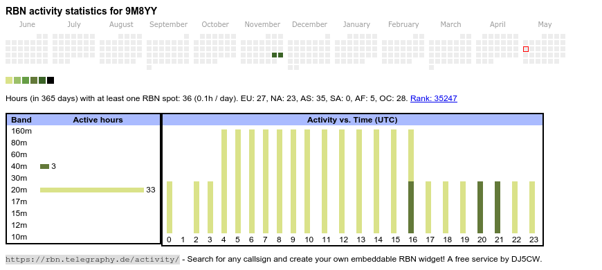Screen dimensions: 602x270
Task: Click the dark green bar at hour 16
Action: [411, 207]
